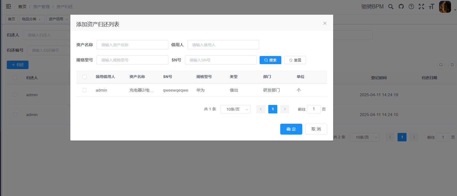Go to next page in dialog pagination
The image size is (457, 196).
[x=285, y=109]
